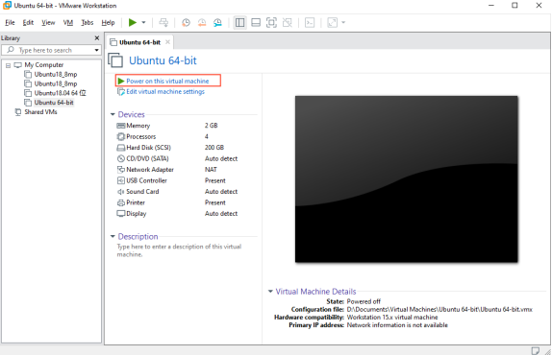The width and height of the screenshot is (552, 355).
Task: Collapse the Virtual Machine Details section
Action: 270,292
